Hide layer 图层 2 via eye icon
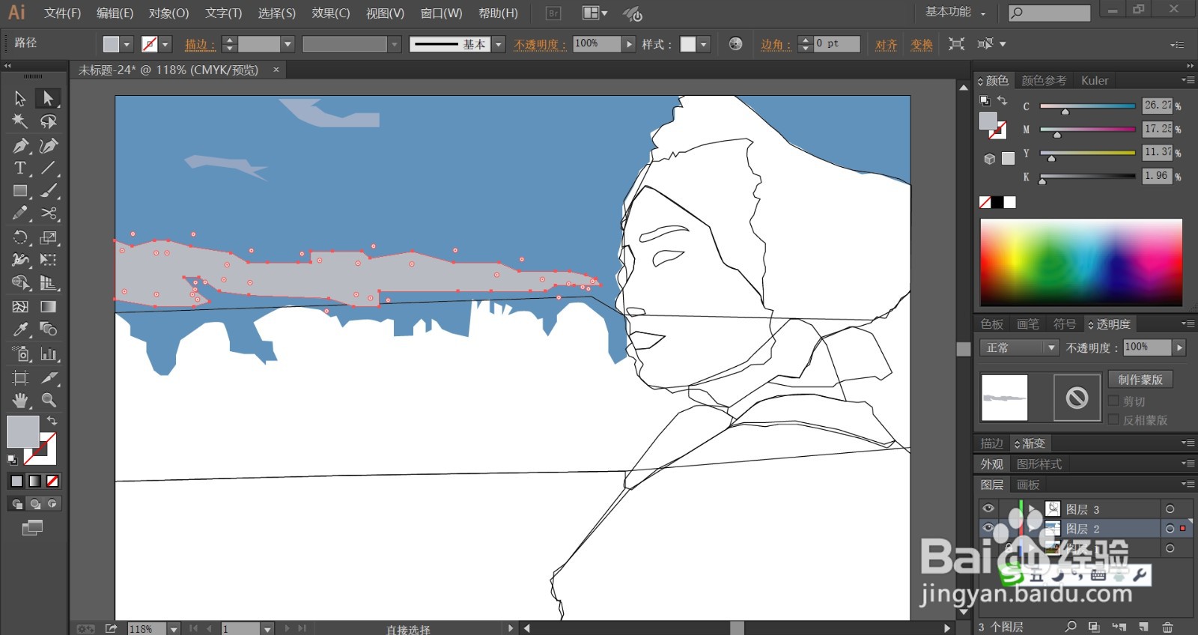Image resolution: width=1198 pixels, height=635 pixels. pos(988,528)
